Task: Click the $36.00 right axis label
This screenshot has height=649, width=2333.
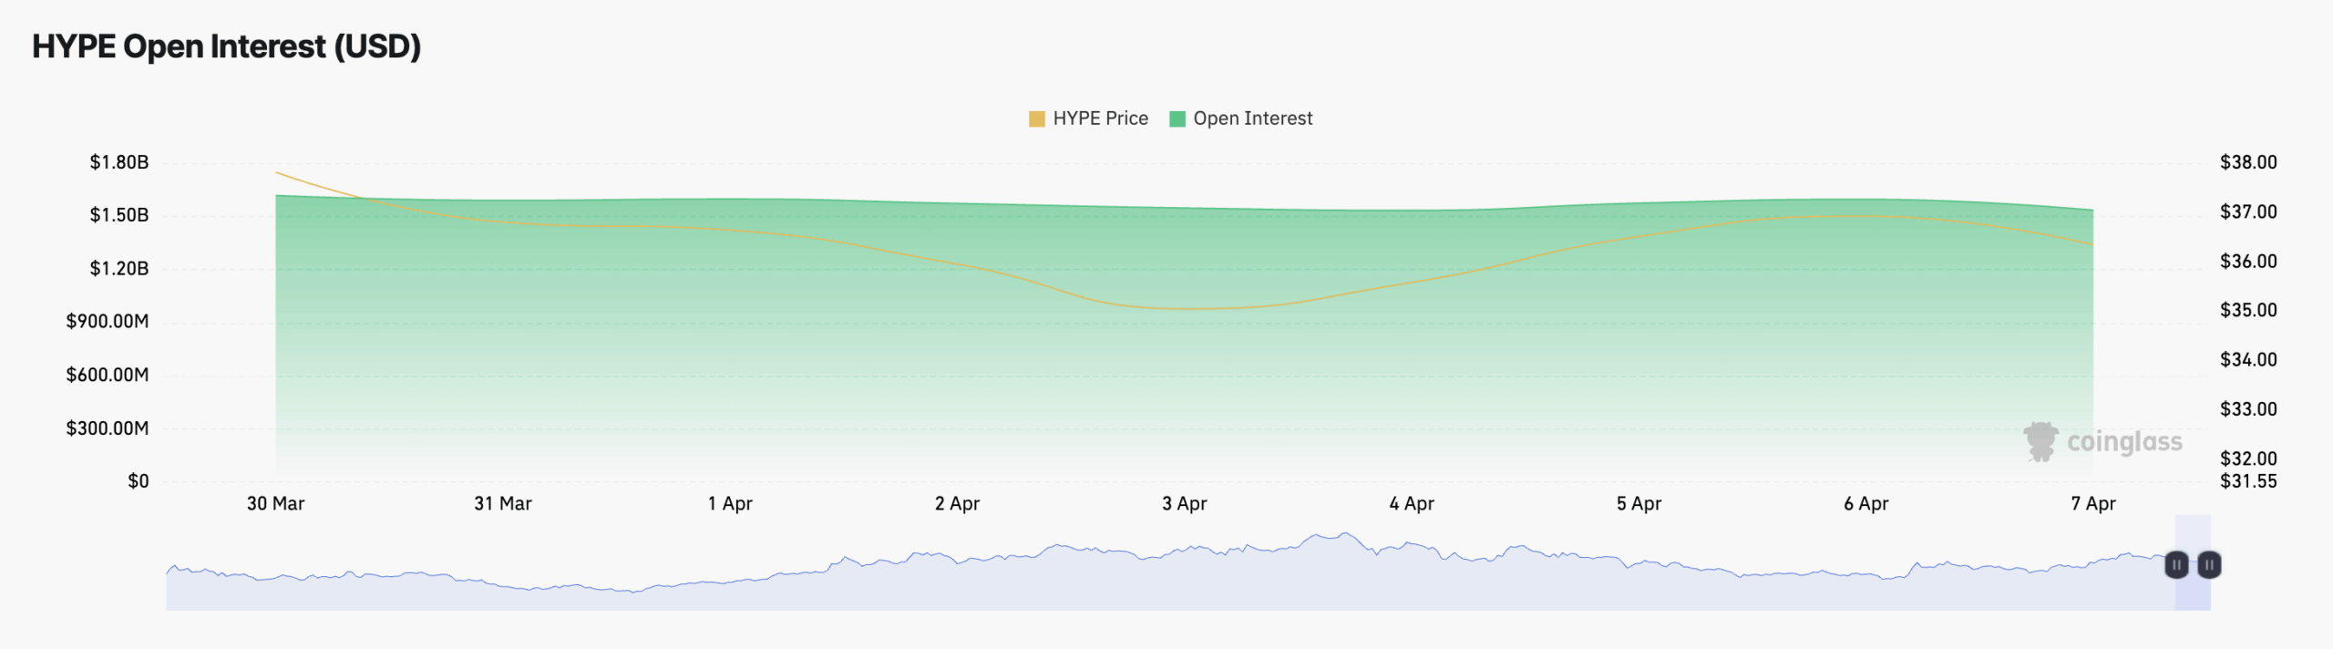Action: click(x=2248, y=262)
